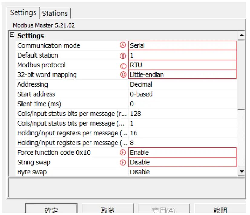Select the Communication mode label
The width and height of the screenshot is (250, 215).
point(49,45)
